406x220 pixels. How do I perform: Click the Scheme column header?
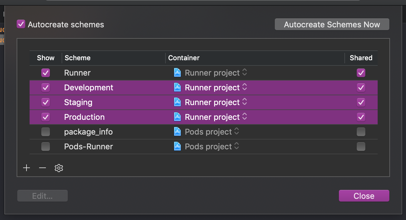pos(78,58)
